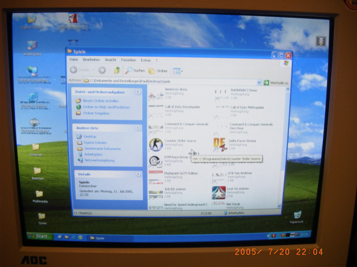Select the JUICED starten shortcut
Viewport: 357px width, 267px height.
click(167, 193)
